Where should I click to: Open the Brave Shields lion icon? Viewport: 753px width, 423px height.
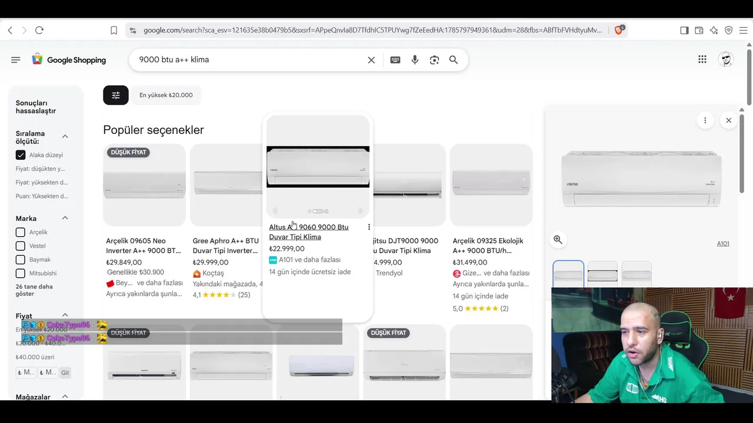pyautogui.click(x=618, y=30)
